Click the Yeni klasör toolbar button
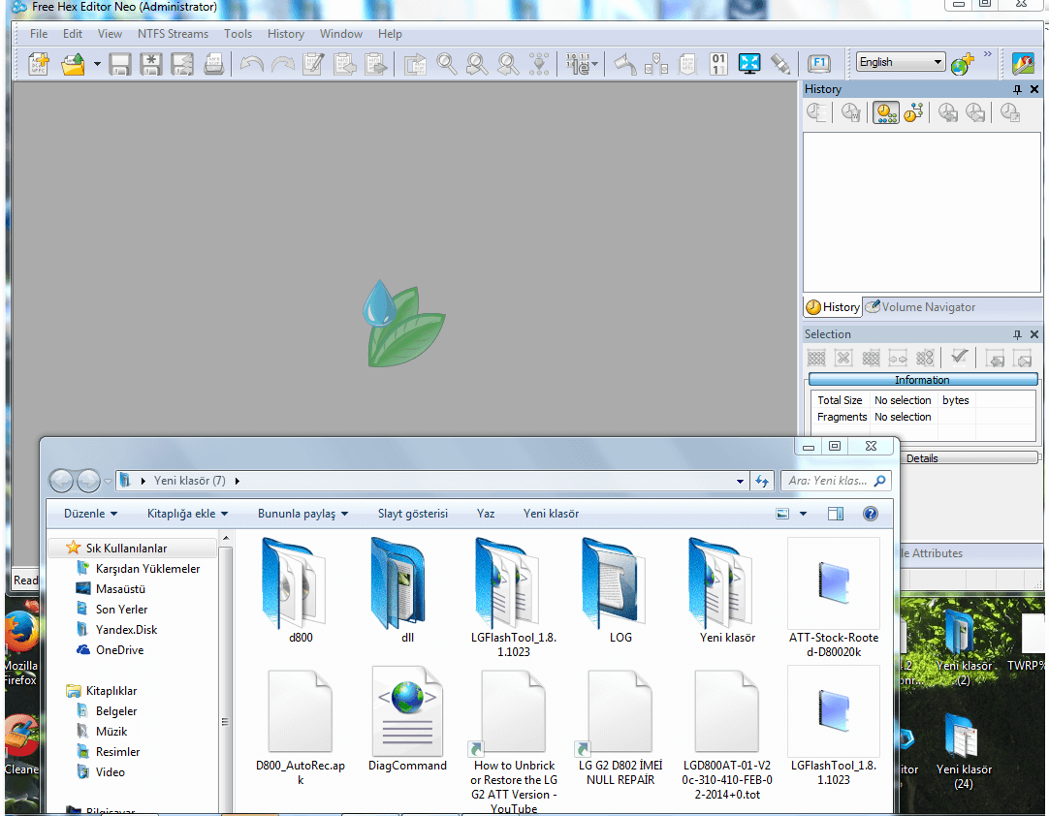 (551, 514)
